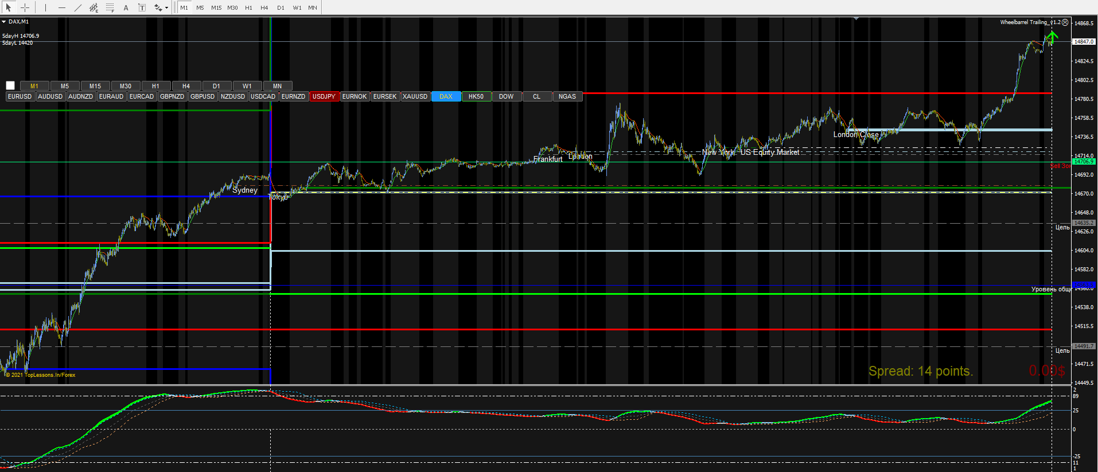Select the Fibonacci retracement tool

point(110,7)
